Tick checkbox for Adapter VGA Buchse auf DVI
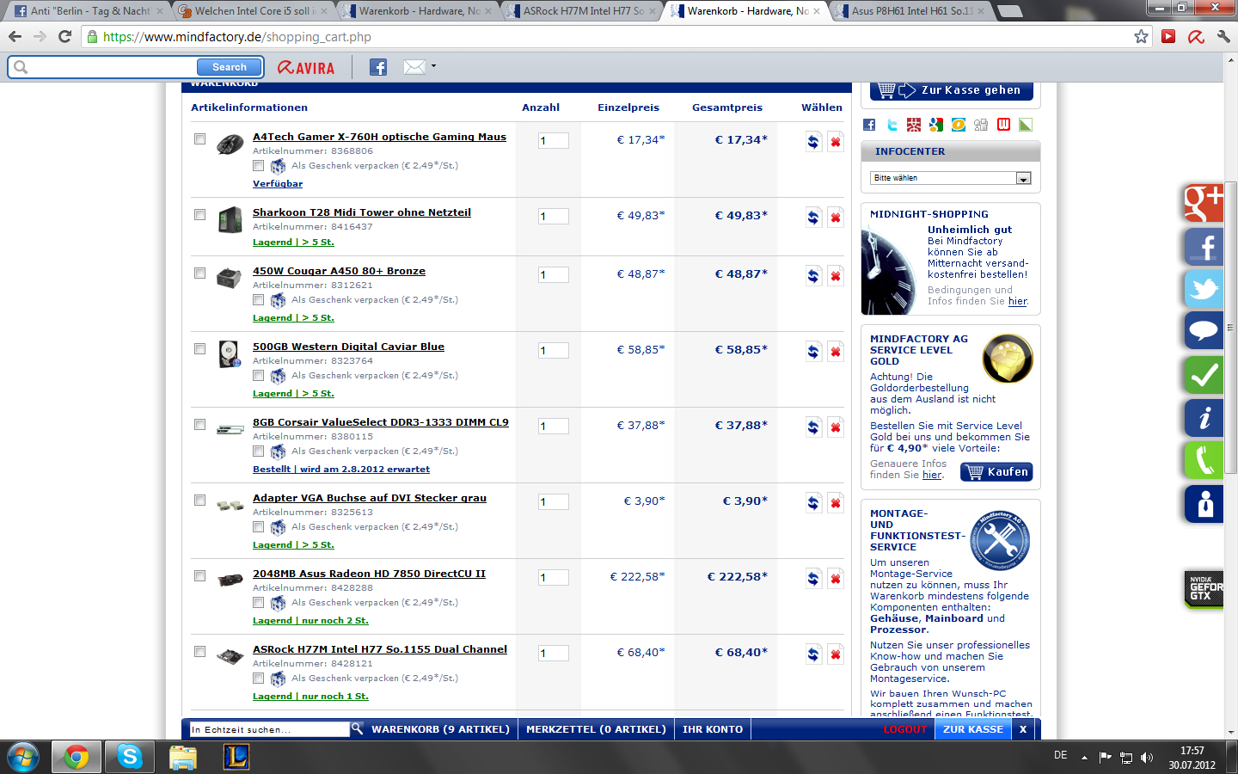 tap(199, 500)
